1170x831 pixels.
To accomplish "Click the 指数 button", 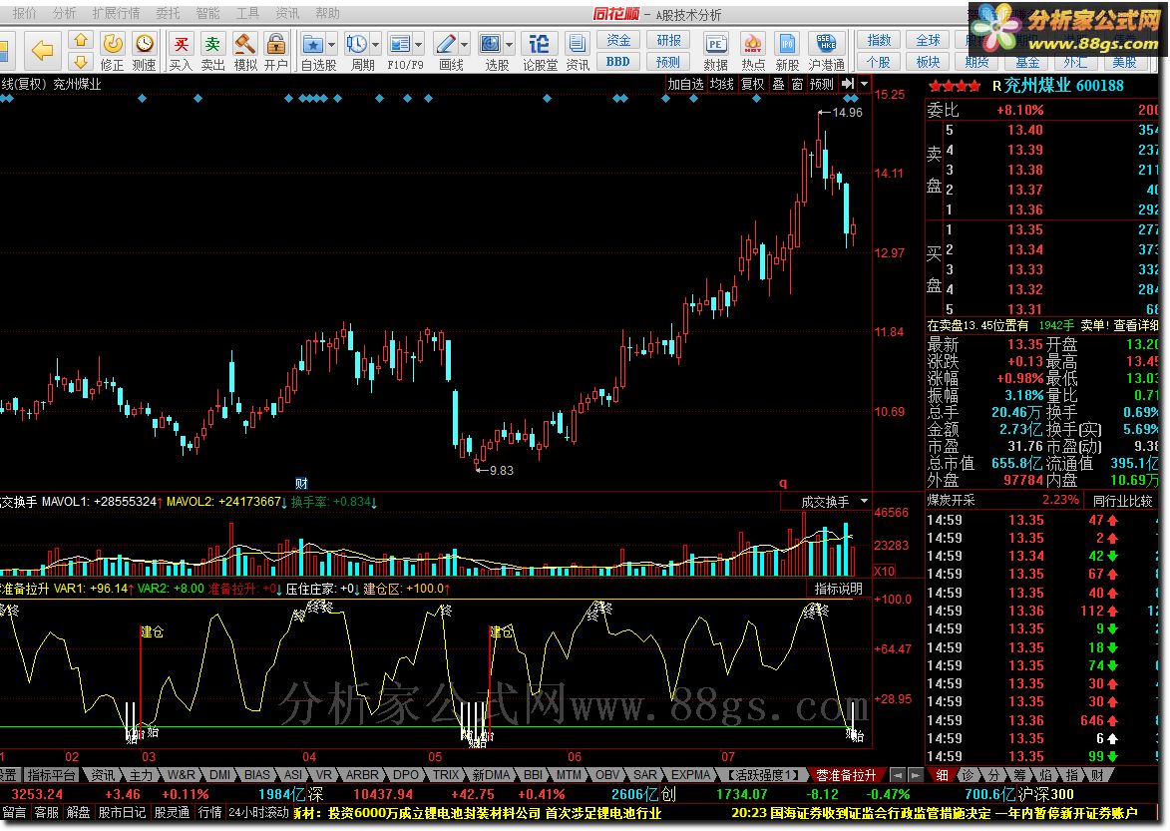I will [878, 40].
